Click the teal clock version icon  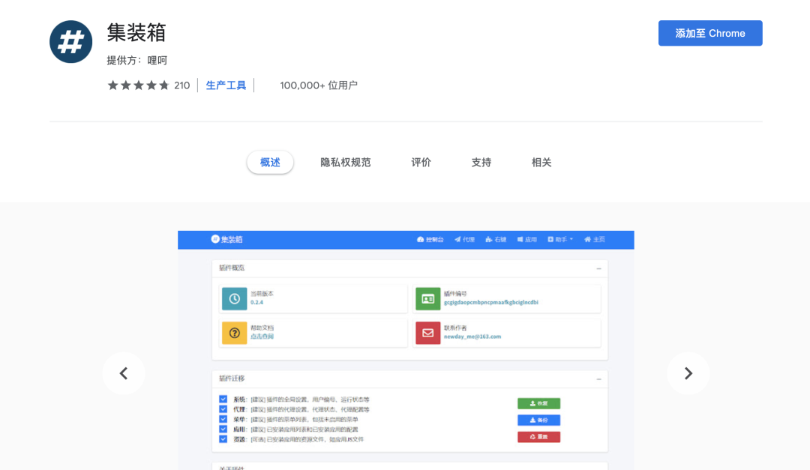click(235, 298)
